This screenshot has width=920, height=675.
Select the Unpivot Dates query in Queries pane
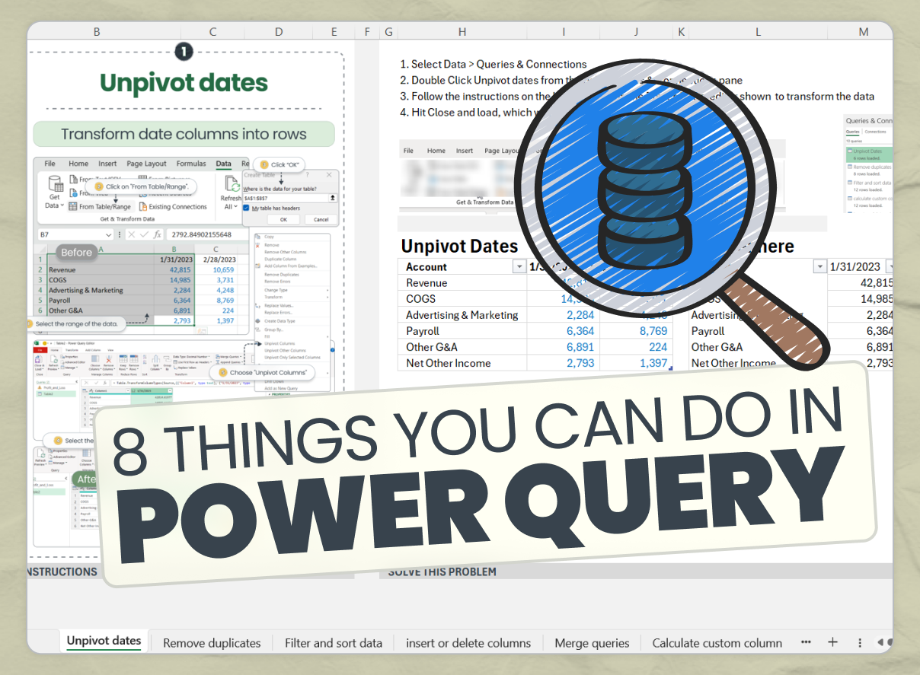pos(868,151)
